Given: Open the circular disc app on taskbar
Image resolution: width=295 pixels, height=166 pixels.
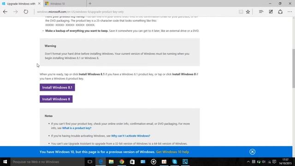Looking at the screenshot, I should [153, 162].
